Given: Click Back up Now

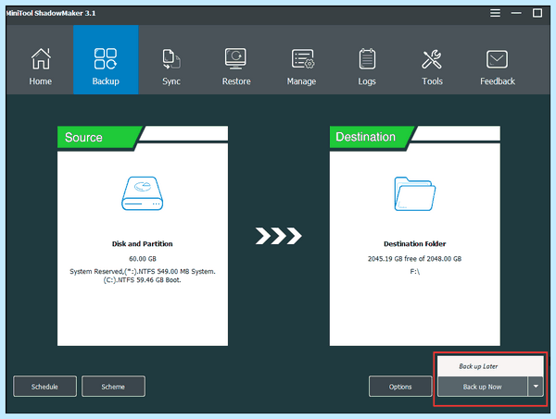Looking at the screenshot, I should 482,387.
